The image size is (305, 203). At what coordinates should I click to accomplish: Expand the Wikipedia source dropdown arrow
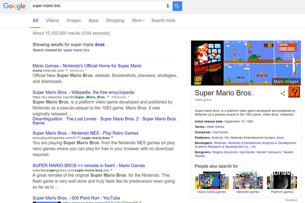click(x=128, y=97)
